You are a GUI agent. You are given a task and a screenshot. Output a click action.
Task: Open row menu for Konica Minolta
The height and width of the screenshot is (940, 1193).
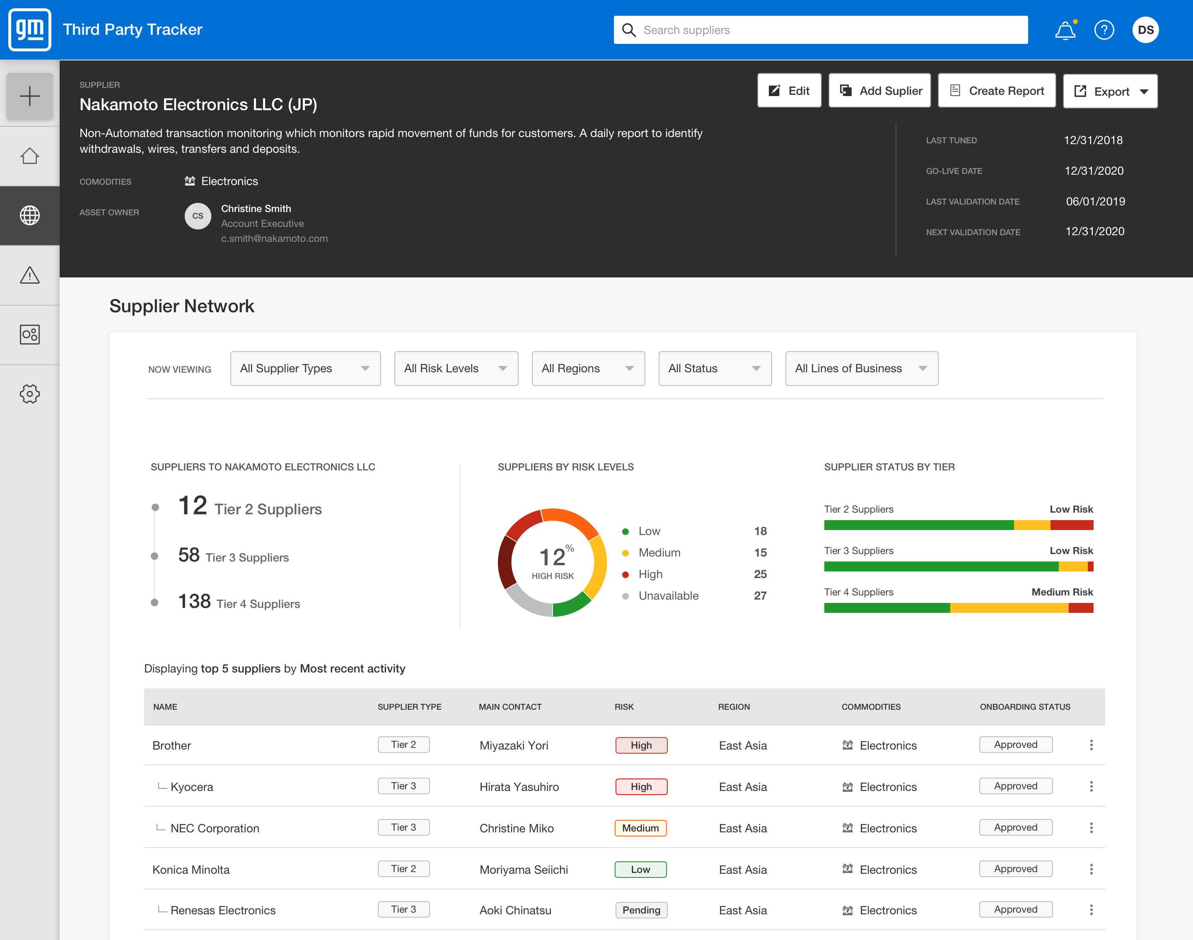point(1091,868)
